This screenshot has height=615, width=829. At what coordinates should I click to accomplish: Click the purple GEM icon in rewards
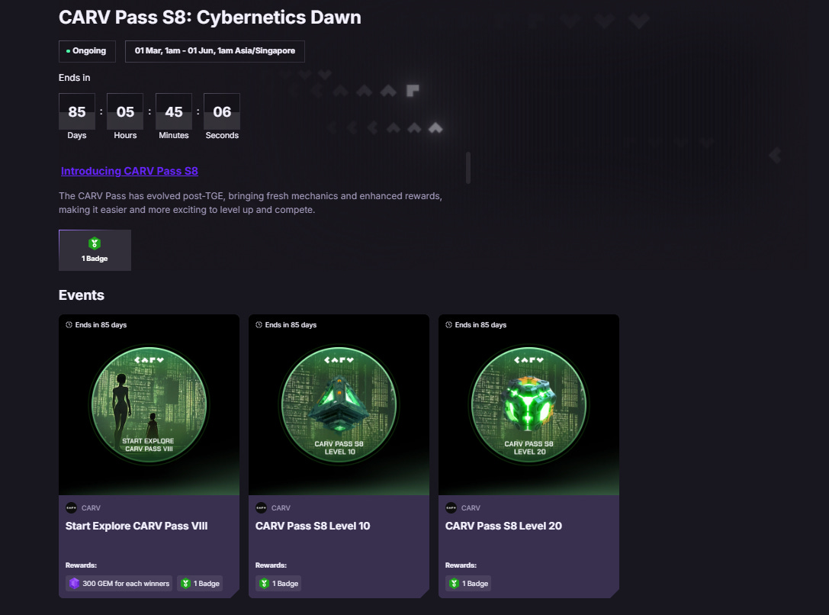point(74,583)
